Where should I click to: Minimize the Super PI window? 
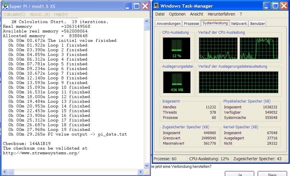[128, 6]
